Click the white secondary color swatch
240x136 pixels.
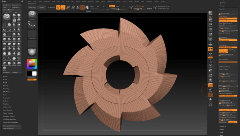tap(35, 74)
